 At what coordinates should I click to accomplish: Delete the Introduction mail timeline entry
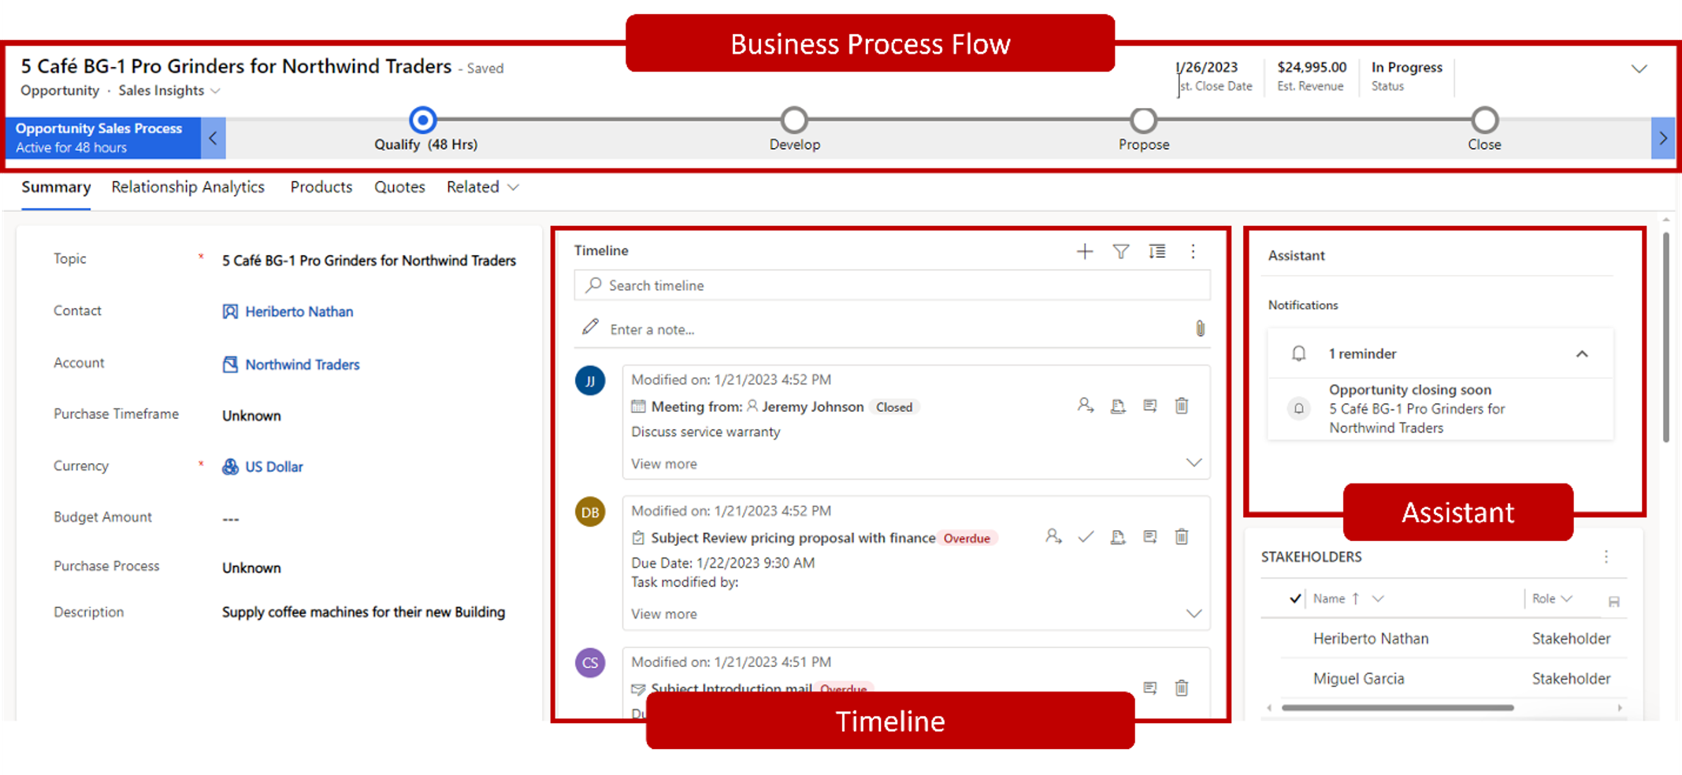[1182, 688]
